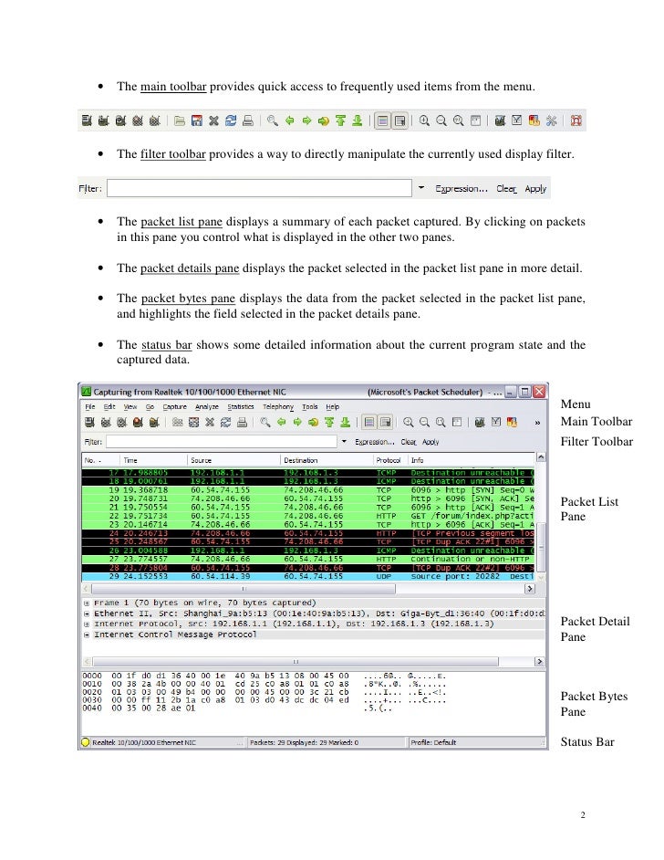Toggle Auto Scroll in Wireshark window toolbar

[386, 422]
